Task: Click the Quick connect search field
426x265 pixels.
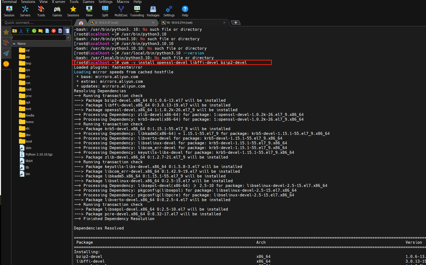Action: pyautogui.click(x=36, y=23)
